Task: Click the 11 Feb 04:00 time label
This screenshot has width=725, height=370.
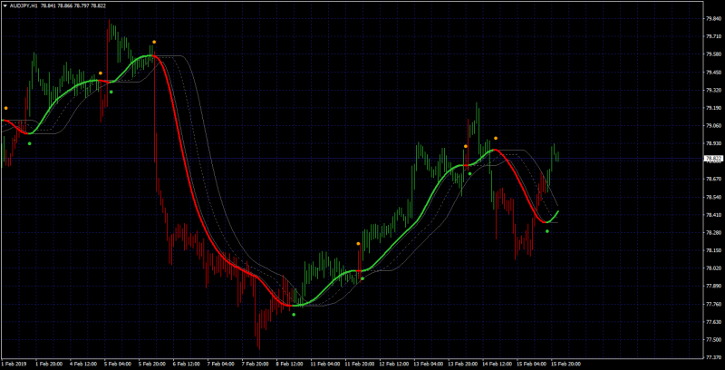Action: click(x=325, y=364)
